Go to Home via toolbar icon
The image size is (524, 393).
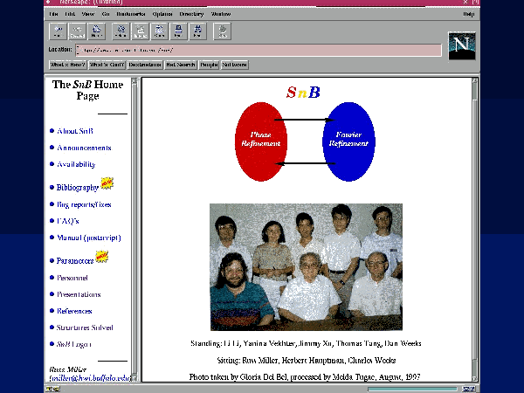[x=96, y=31]
